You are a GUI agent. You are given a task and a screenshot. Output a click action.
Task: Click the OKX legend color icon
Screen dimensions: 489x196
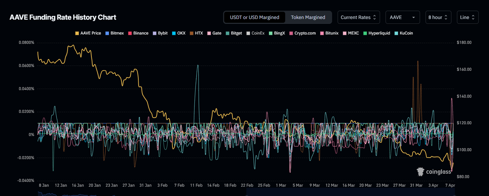174,33
